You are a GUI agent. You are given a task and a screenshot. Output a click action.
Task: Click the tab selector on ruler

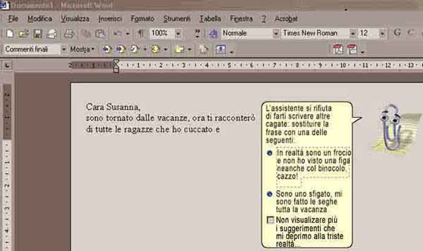point(7,65)
